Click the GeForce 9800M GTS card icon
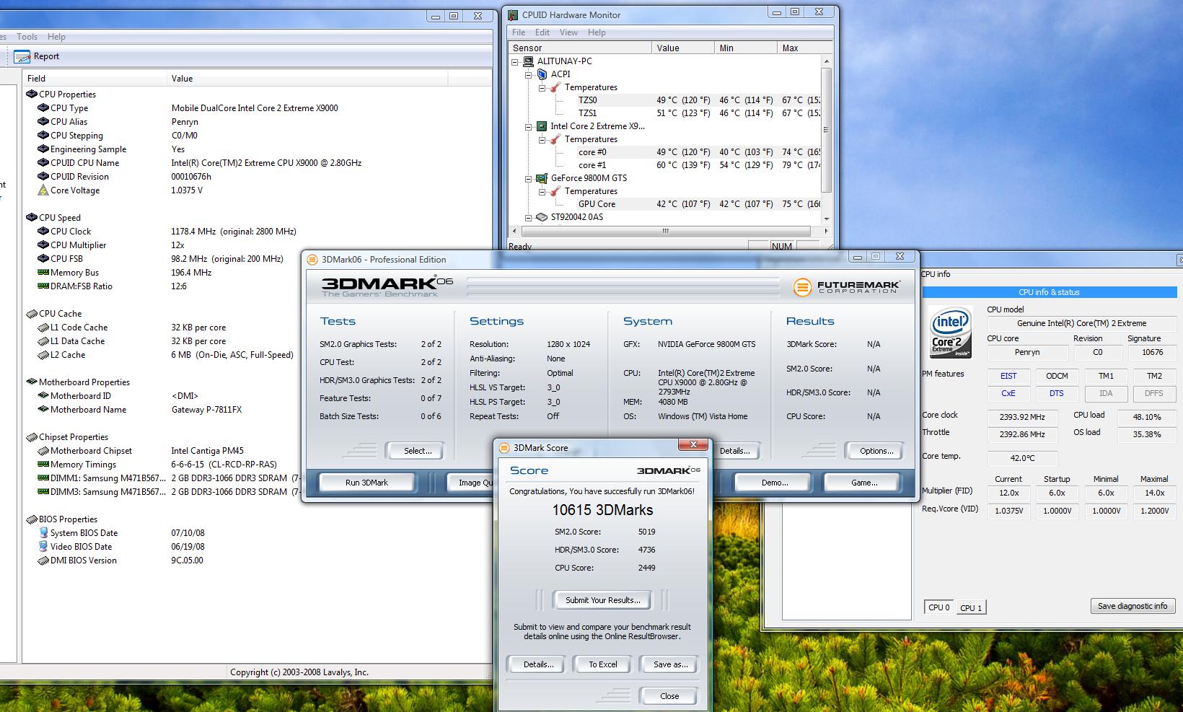The width and height of the screenshot is (1183, 712). pyautogui.click(x=542, y=178)
